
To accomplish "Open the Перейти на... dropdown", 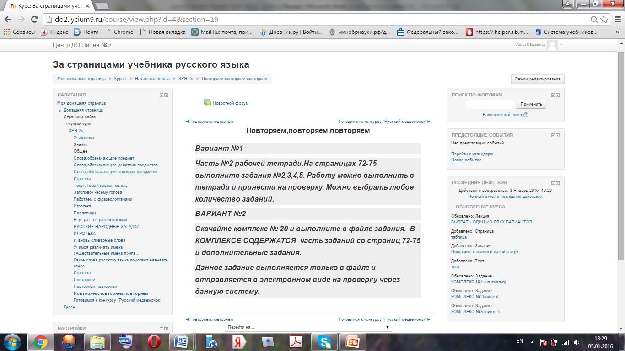I will [307, 327].
